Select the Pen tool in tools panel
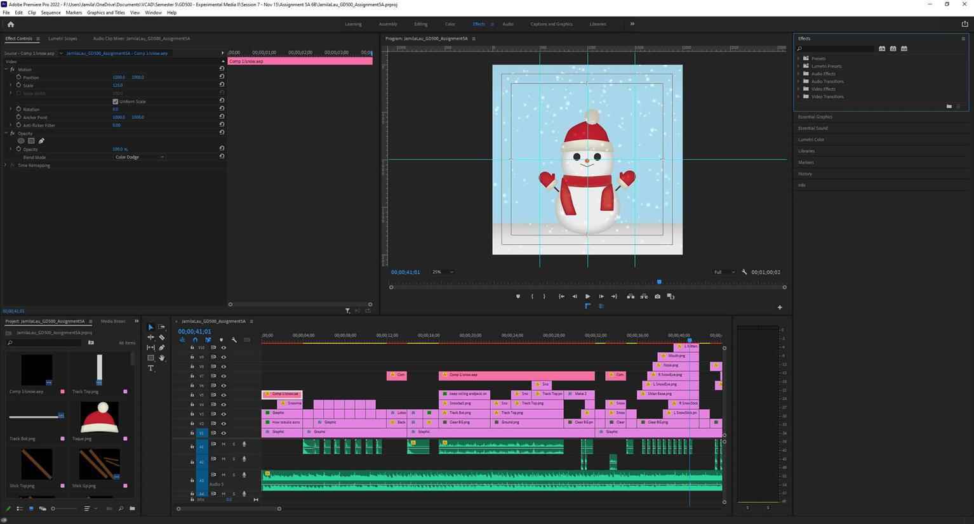974x524 pixels. 162,348
